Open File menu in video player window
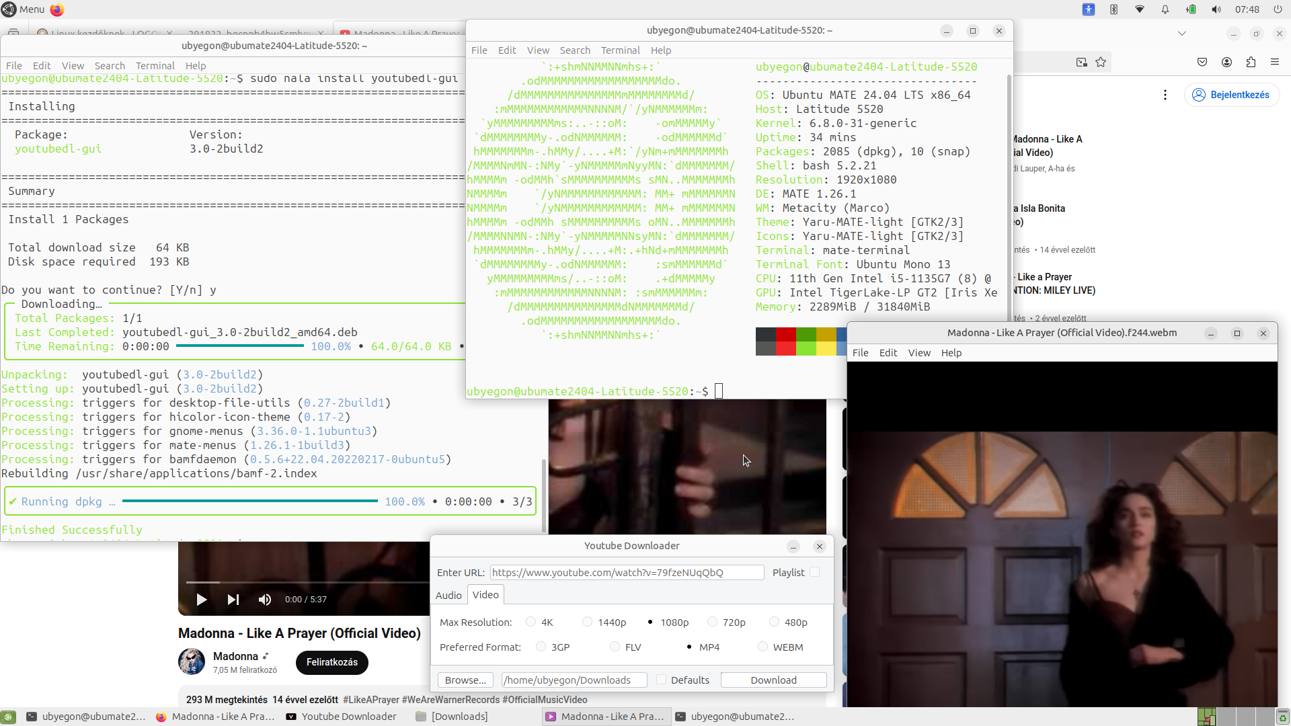This screenshot has width=1291, height=726. tap(861, 353)
